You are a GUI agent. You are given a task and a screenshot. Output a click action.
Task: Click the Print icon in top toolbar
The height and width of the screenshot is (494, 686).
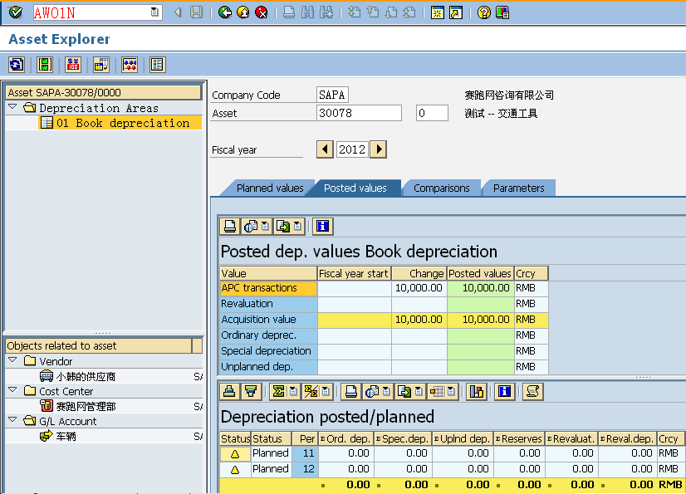click(289, 12)
